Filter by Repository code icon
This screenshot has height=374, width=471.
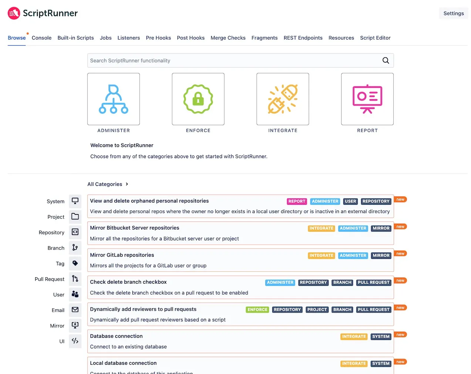click(x=75, y=232)
